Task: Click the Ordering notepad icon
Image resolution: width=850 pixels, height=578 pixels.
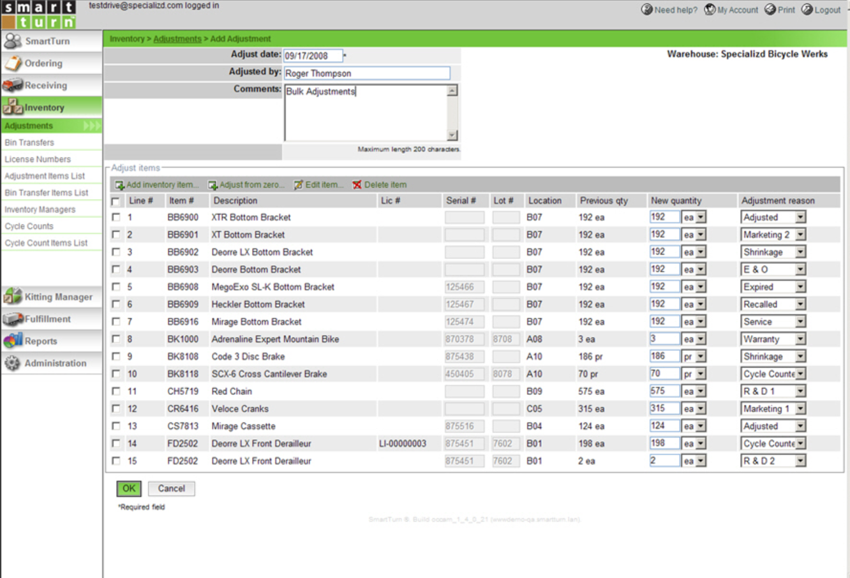Action: pyautogui.click(x=13, y=63)
